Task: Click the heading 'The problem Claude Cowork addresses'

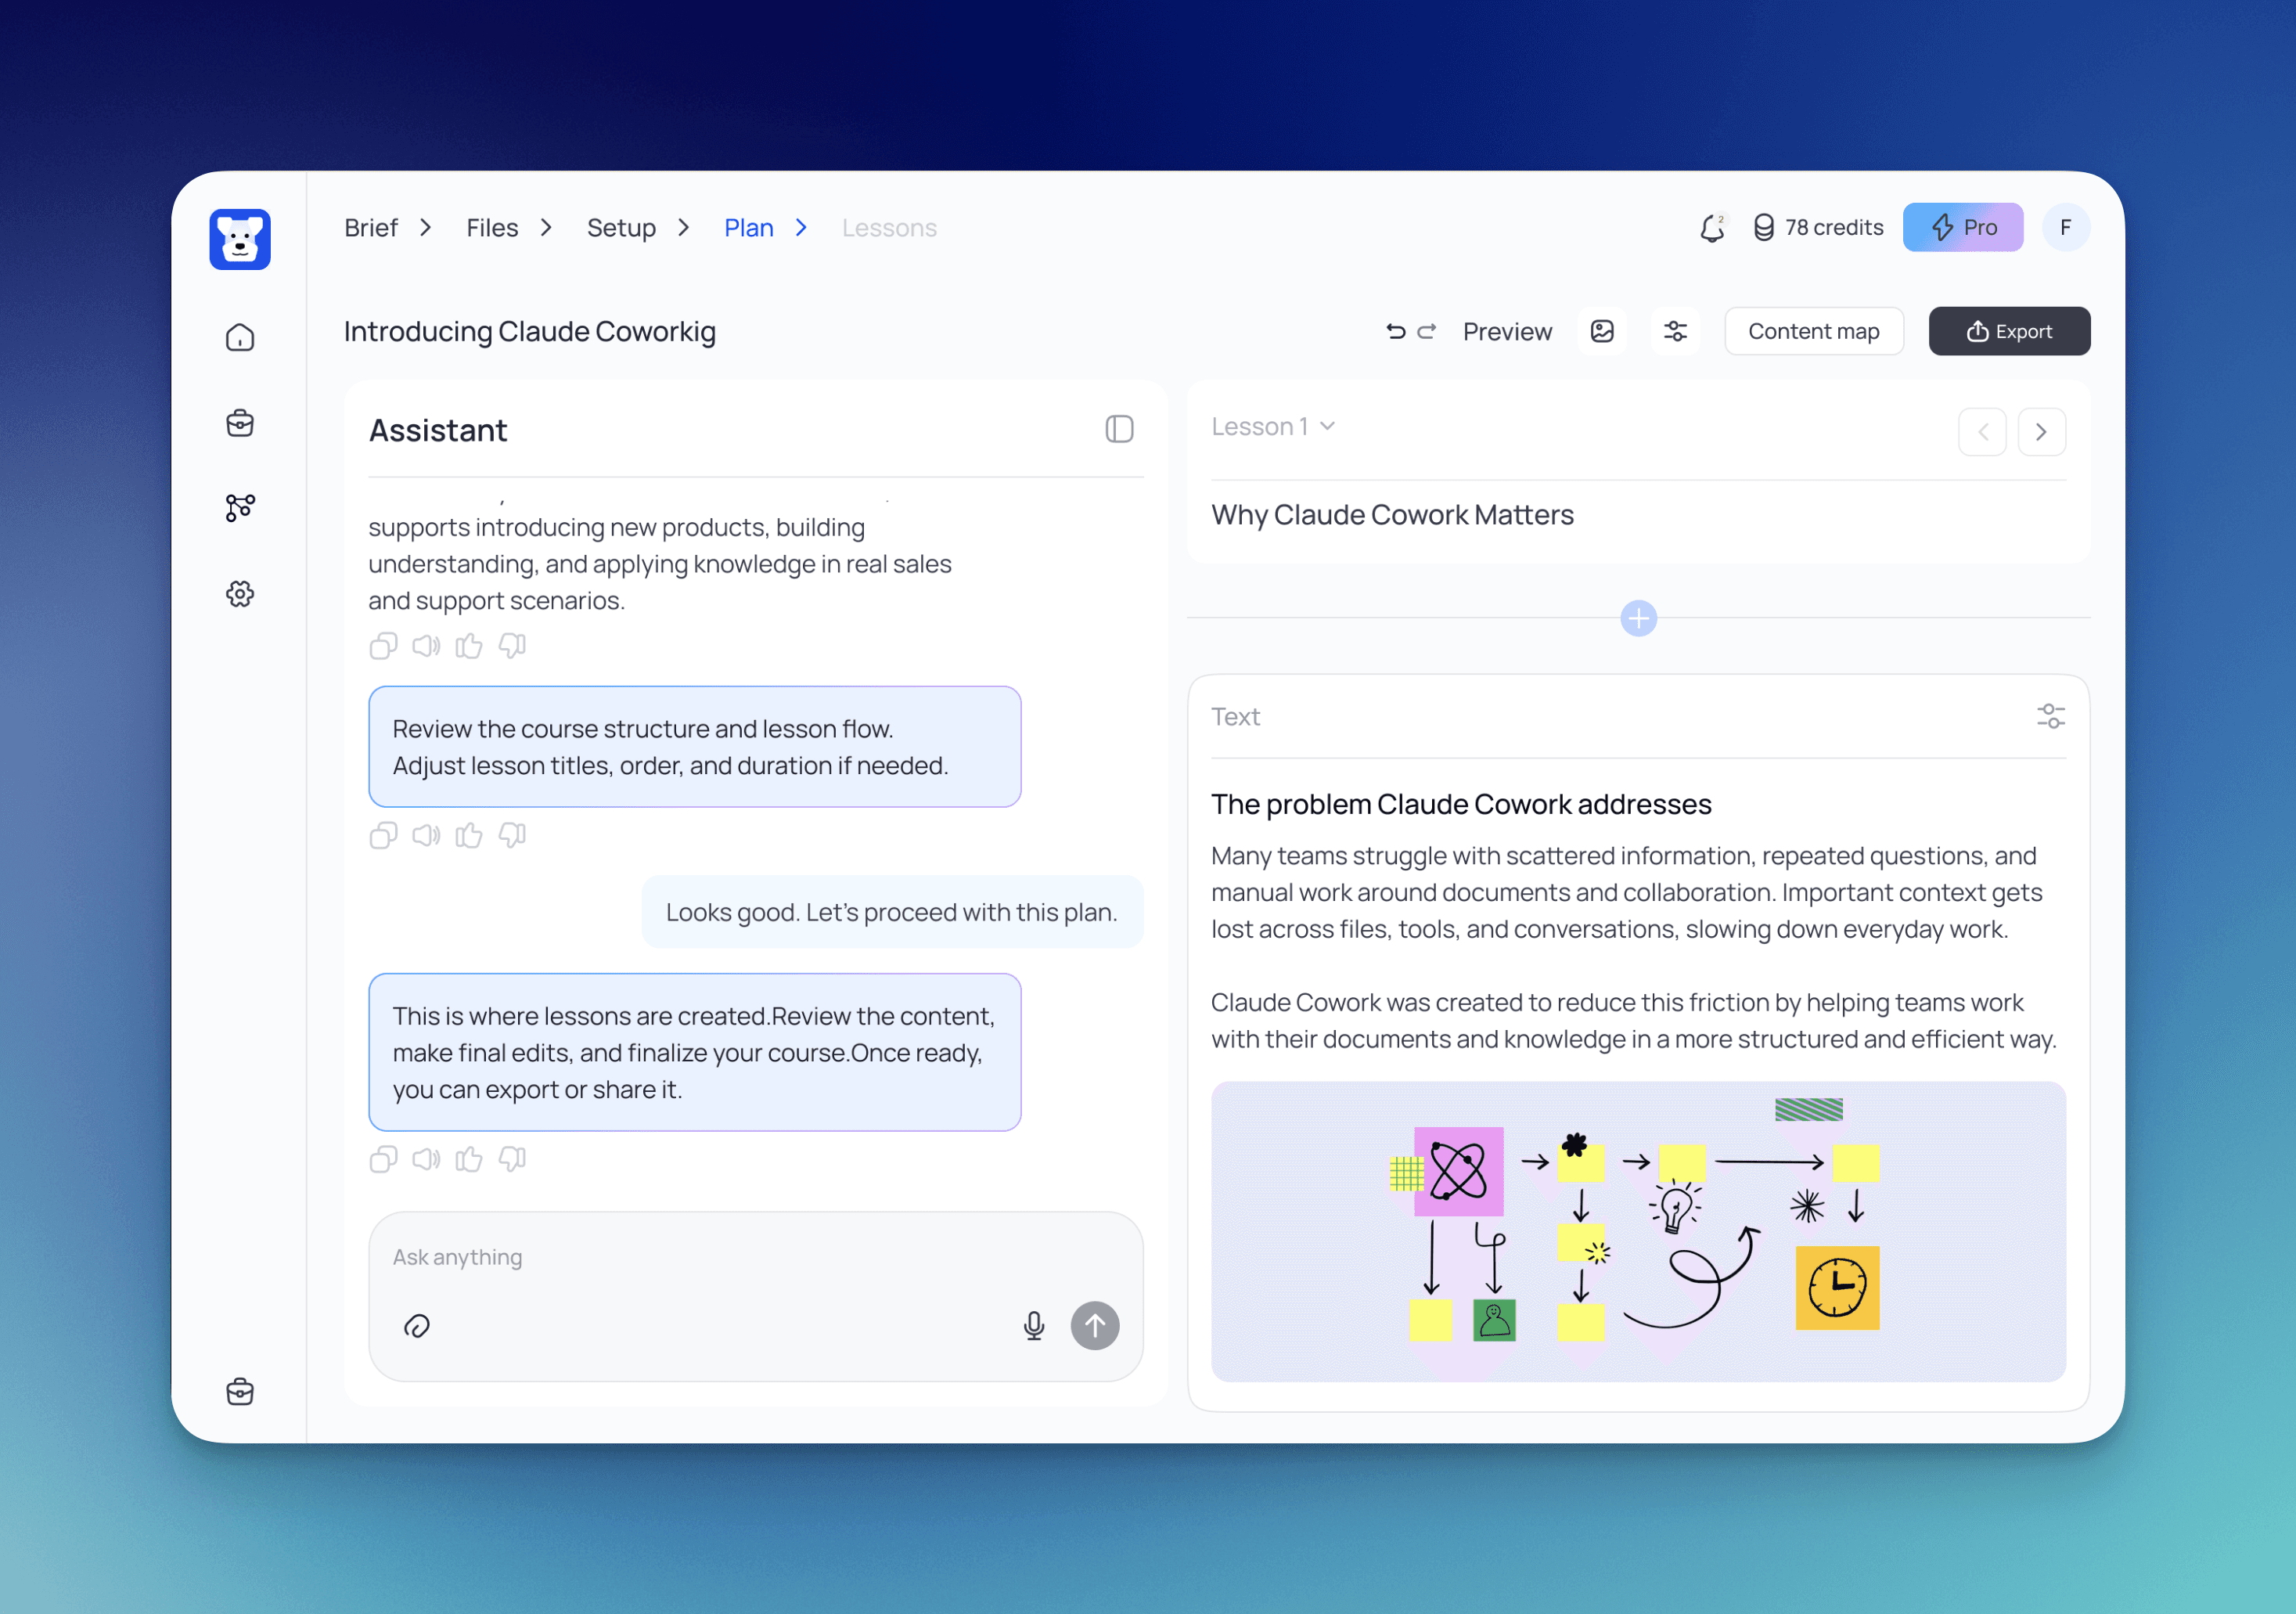Action: [x=1461, y=804]
